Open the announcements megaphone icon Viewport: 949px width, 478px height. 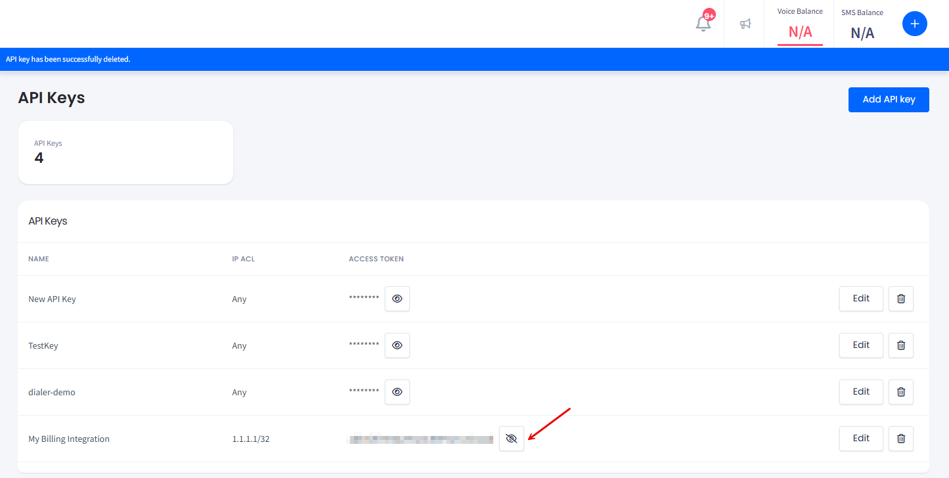(745, 24)
